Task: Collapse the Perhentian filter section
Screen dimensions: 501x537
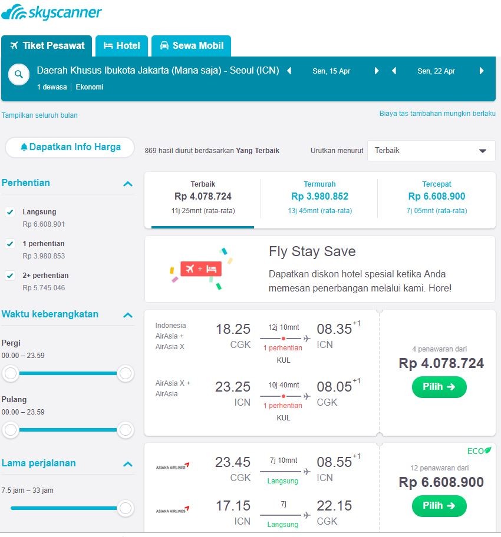Action: click(127, 184)
